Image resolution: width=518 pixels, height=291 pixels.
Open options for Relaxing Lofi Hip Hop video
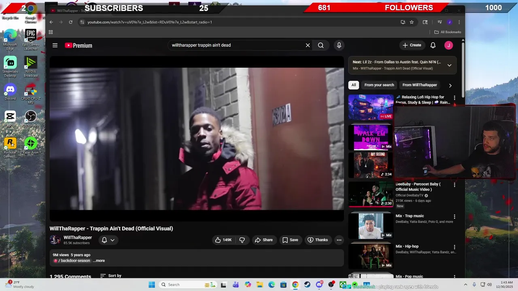pyautogui.click(x=454, y=98)
